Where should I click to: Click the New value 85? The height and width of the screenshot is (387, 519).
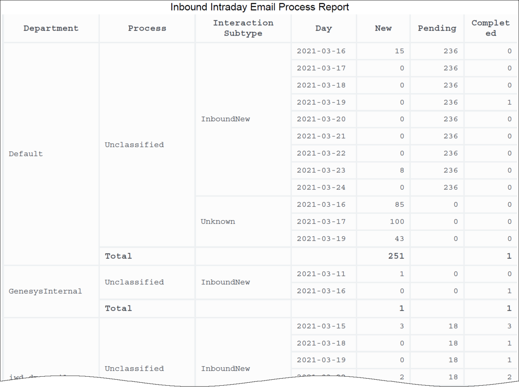(383, 205)
